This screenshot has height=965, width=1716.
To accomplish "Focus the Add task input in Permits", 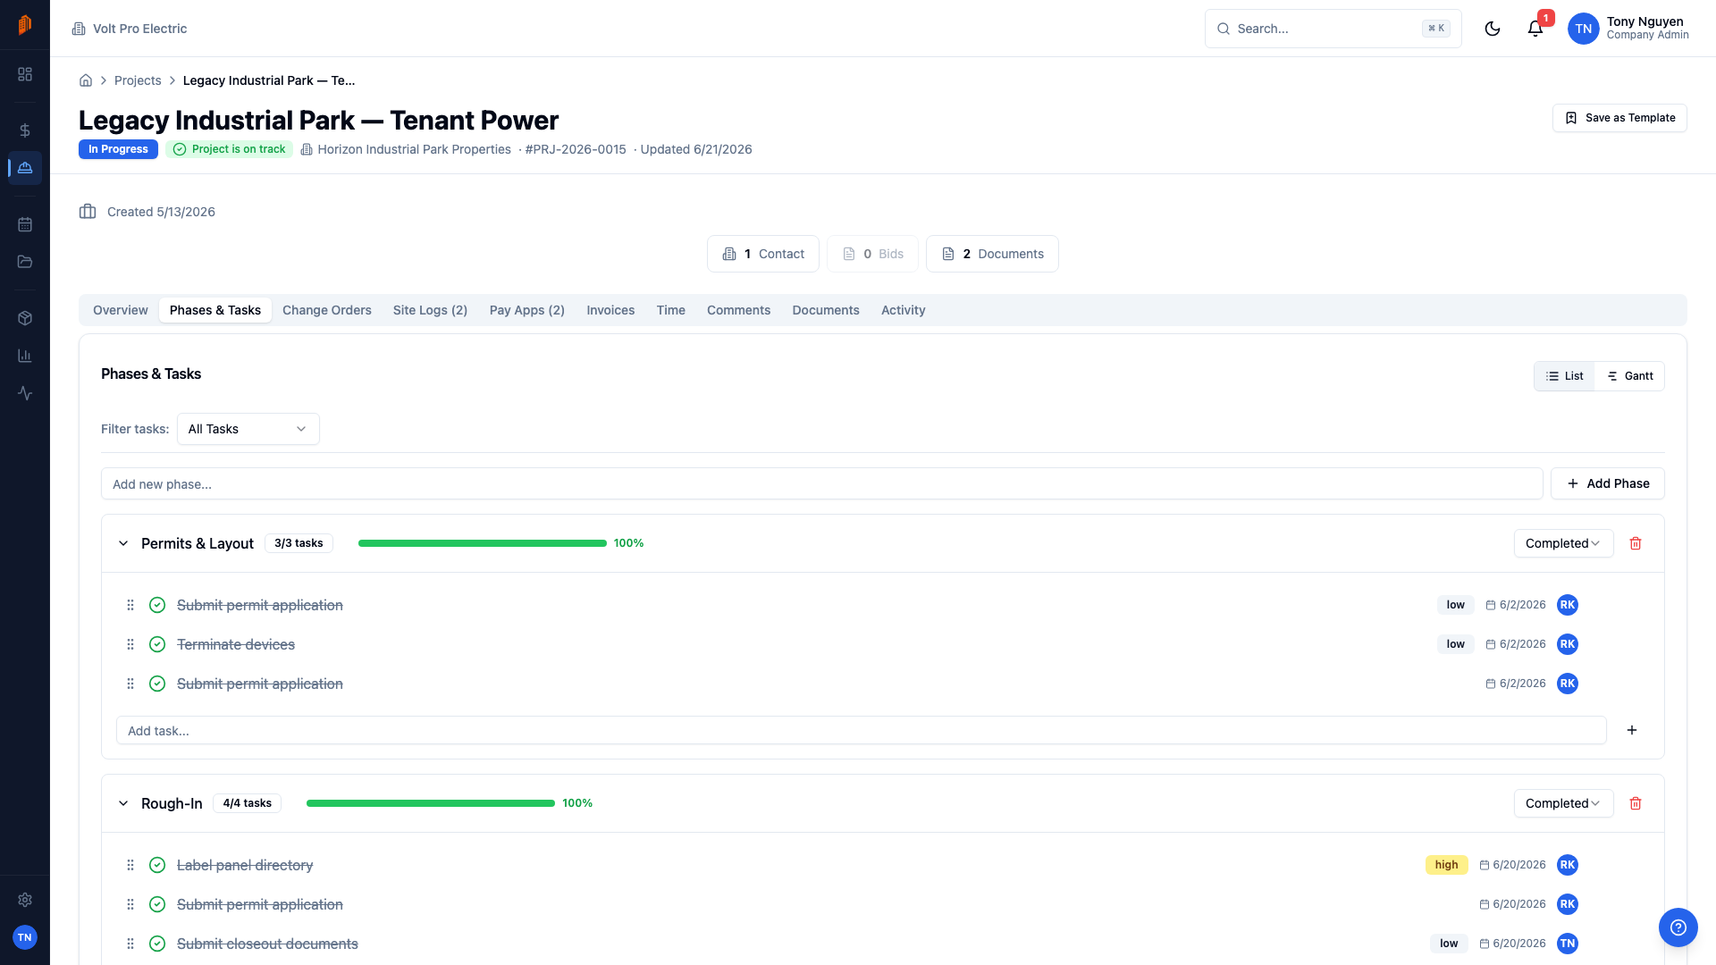I will point(862,730).
